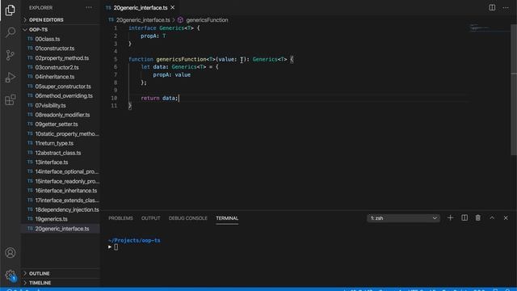This screenshot has width=517, height=291.
Task: Close the terminal panel
Action: tap(506, 217)
